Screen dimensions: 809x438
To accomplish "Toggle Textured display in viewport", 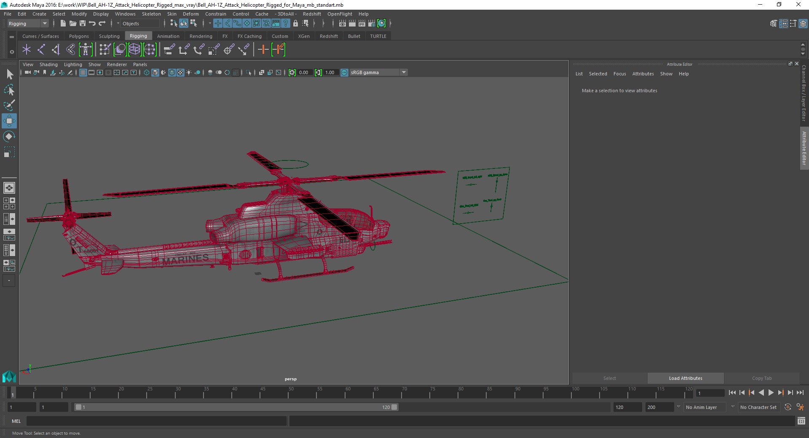I will tap(180, 72).
